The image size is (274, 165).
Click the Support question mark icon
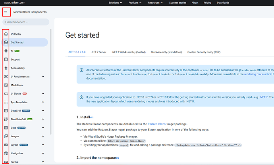click(6, 59)
